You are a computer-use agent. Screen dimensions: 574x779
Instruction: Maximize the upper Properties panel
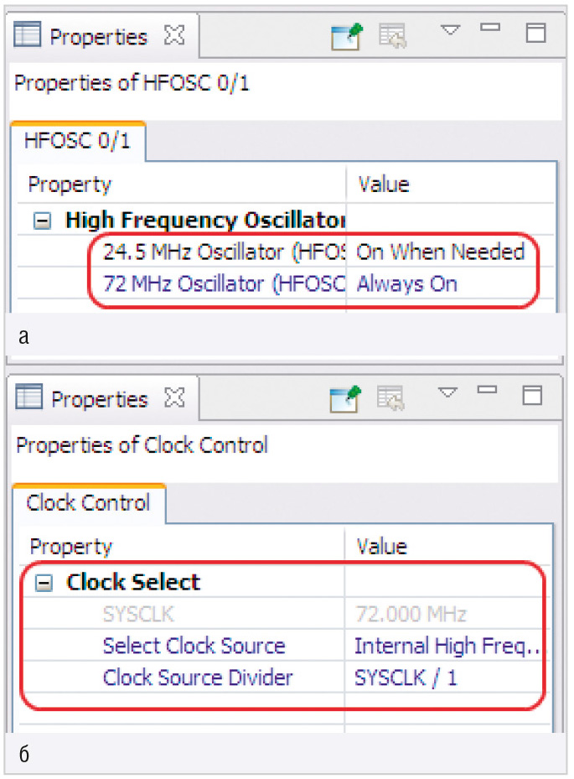(x=536, y=33)
